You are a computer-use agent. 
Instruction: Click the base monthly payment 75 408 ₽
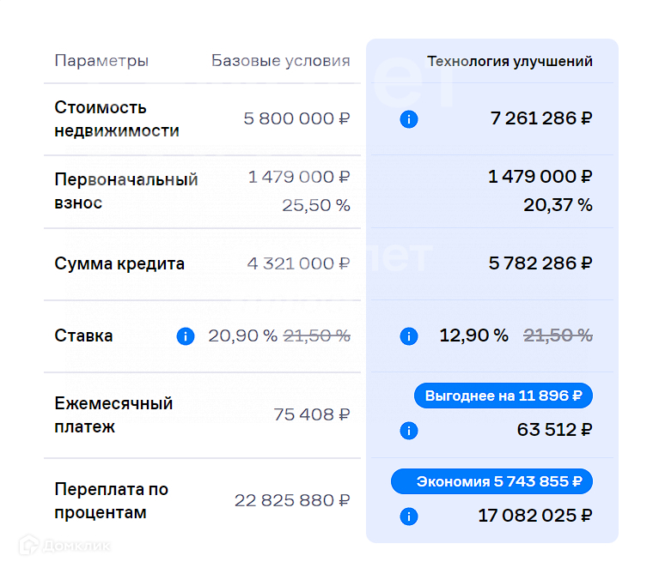(311, 414)
